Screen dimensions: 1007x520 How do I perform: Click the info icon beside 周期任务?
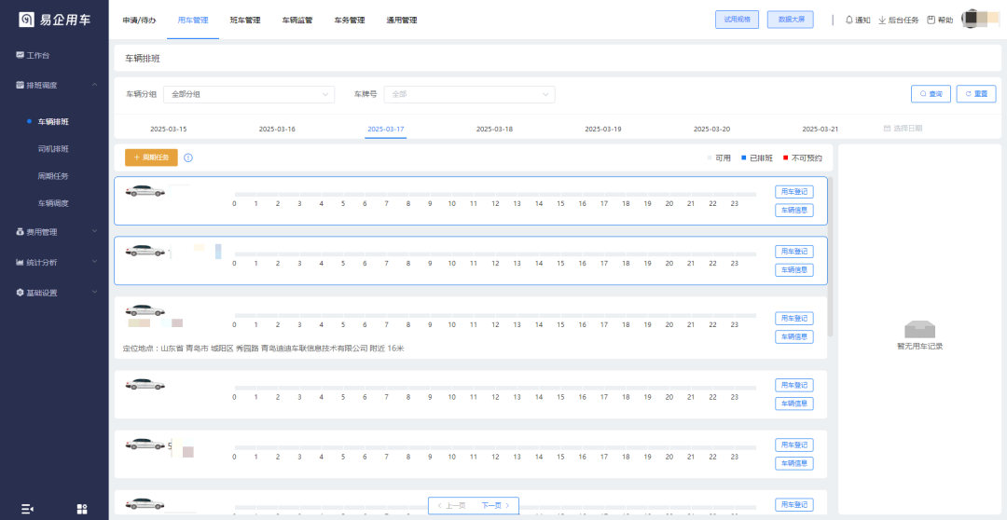coord(188,157)
